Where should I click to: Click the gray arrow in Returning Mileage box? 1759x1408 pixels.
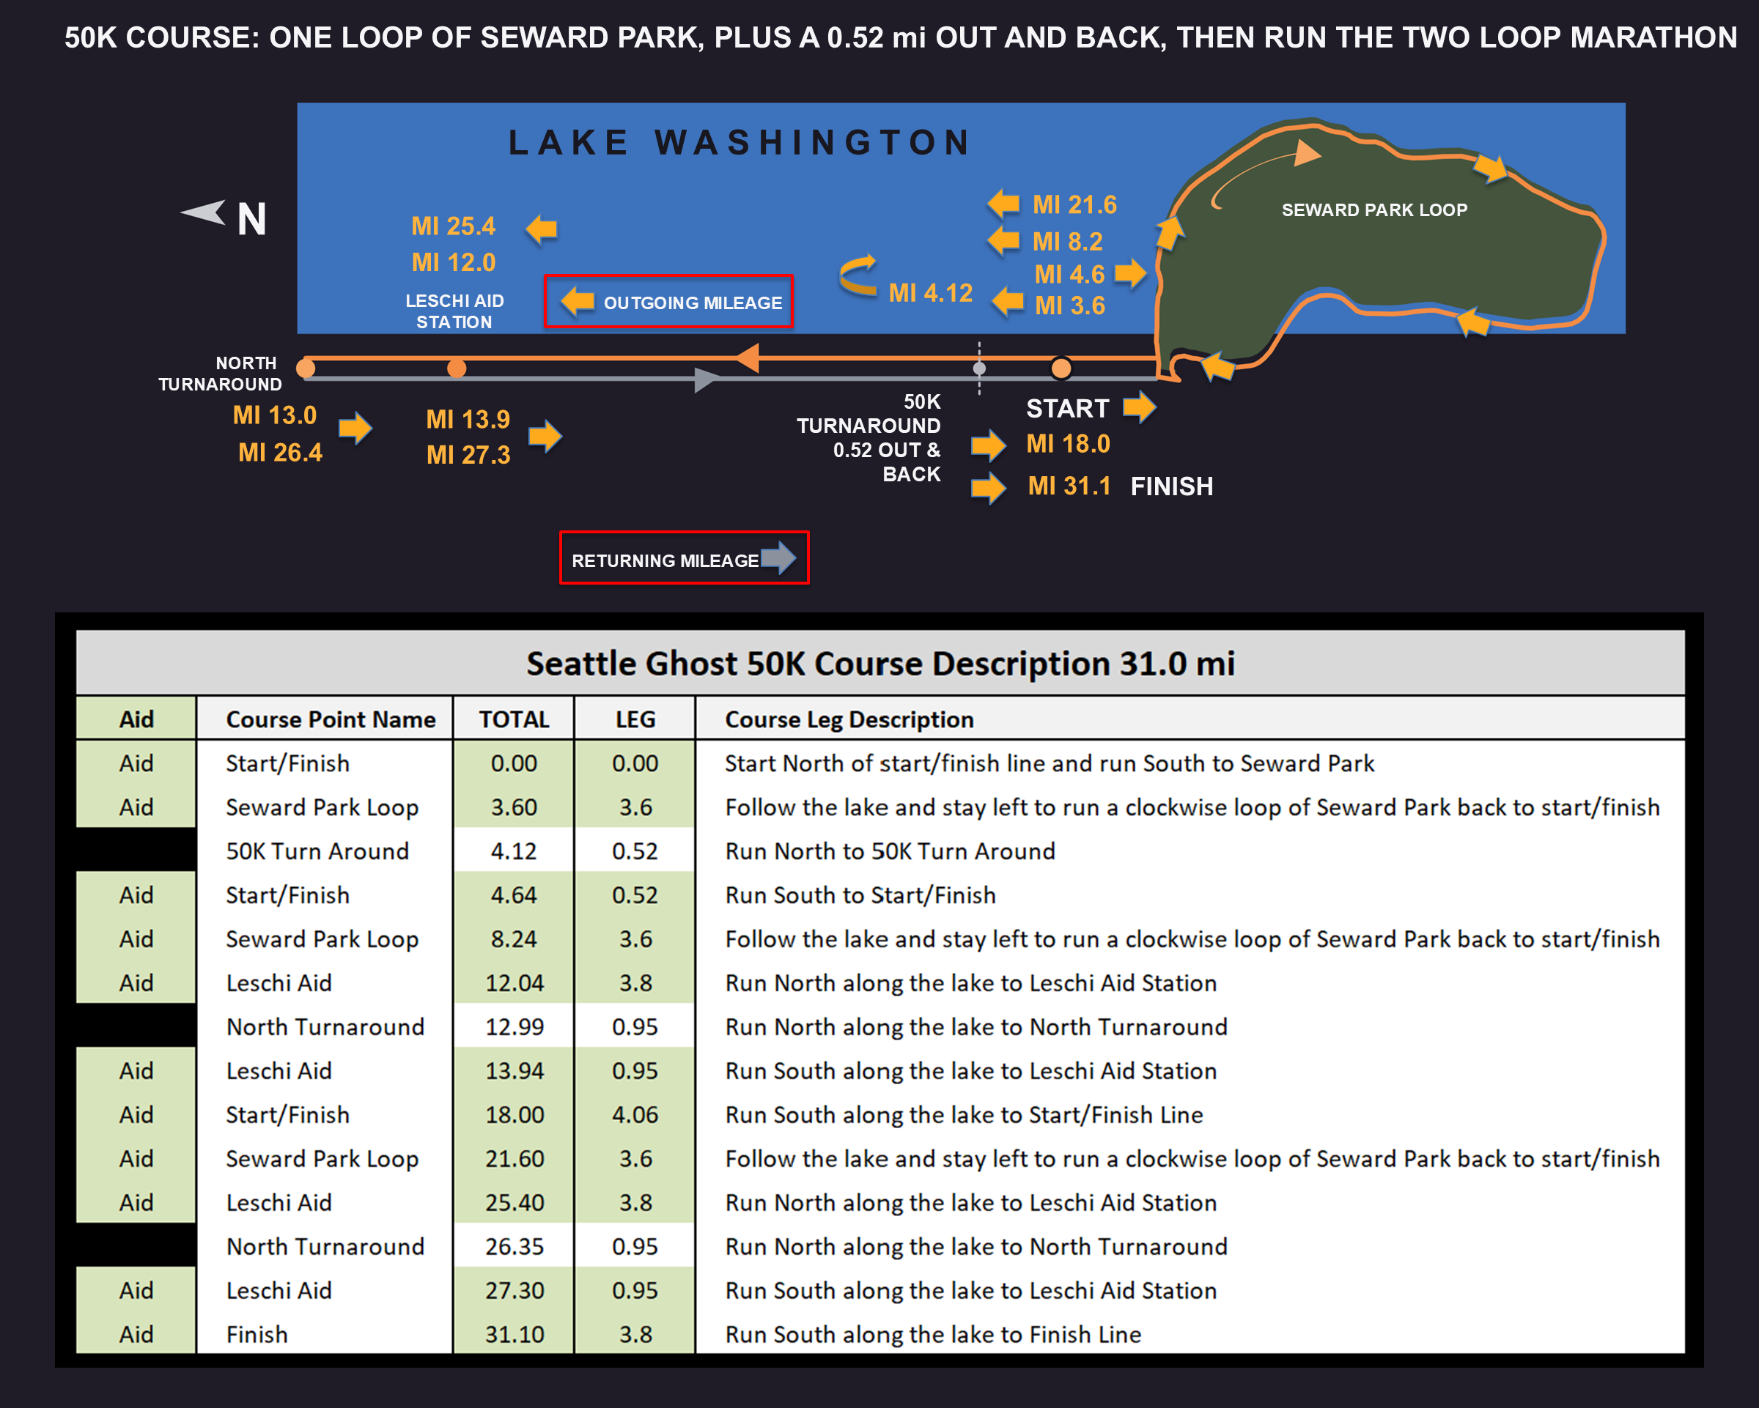click(778, 558)
